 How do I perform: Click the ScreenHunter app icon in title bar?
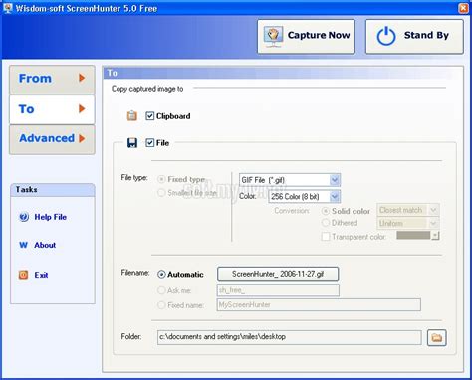(7, 8)
